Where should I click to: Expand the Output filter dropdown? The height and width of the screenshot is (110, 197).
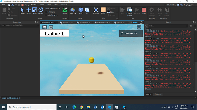186,26
